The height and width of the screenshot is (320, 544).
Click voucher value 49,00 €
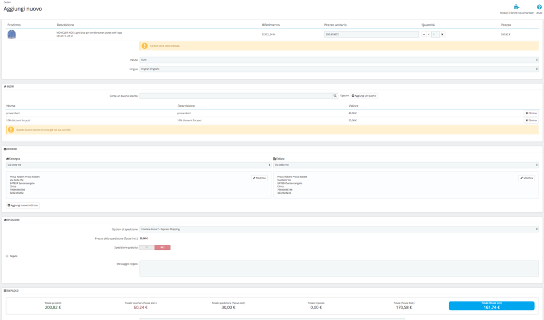(x=353, y=113)
